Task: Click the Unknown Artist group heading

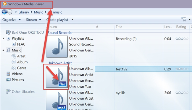Action: (59, 63)
